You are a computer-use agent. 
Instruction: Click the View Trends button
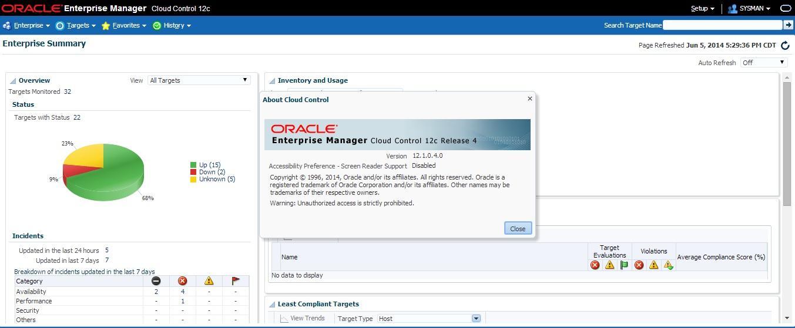click(x=302, y=318)
